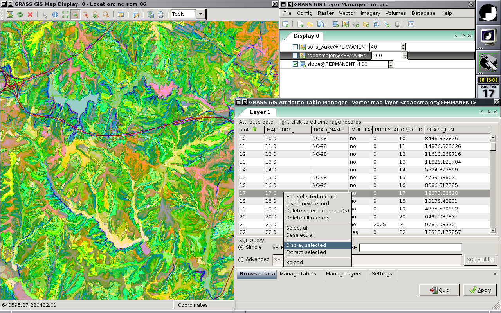Uncheck the slope@PERMANENT layer

(x=295, y=64)
